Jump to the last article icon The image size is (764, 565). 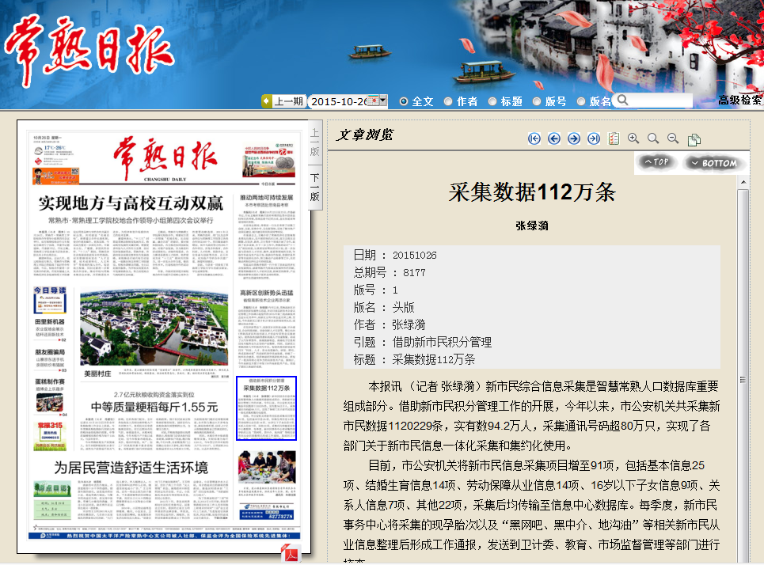tap(594, 138)
